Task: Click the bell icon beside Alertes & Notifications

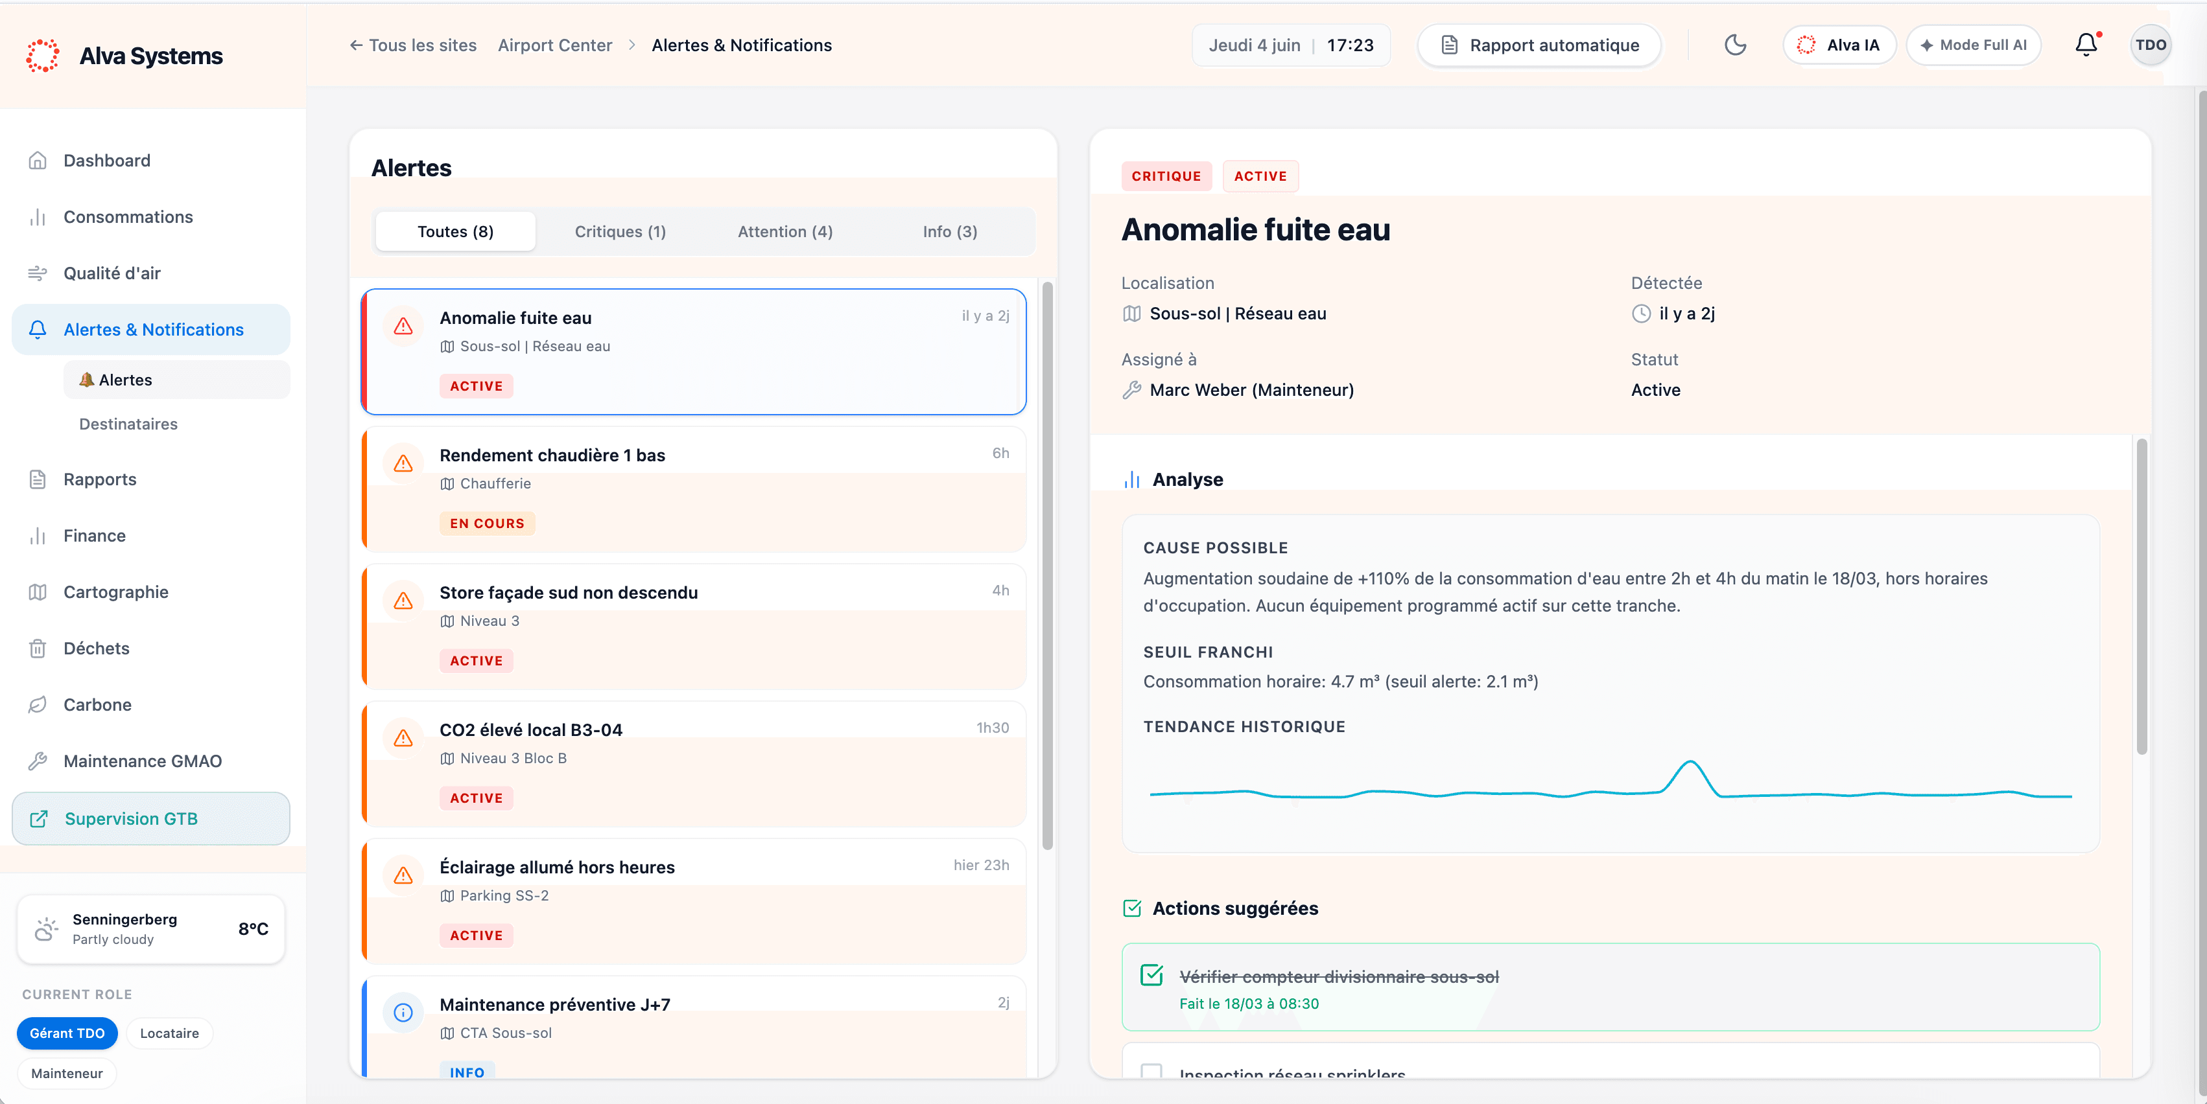Action: coord(38,330)
